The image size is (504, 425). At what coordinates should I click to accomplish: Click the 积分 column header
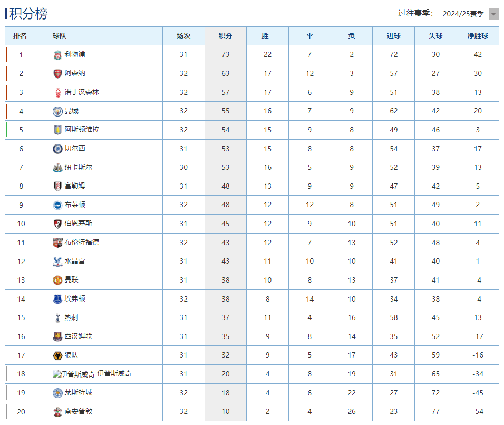pyautogui.click(x=225, y=36)
